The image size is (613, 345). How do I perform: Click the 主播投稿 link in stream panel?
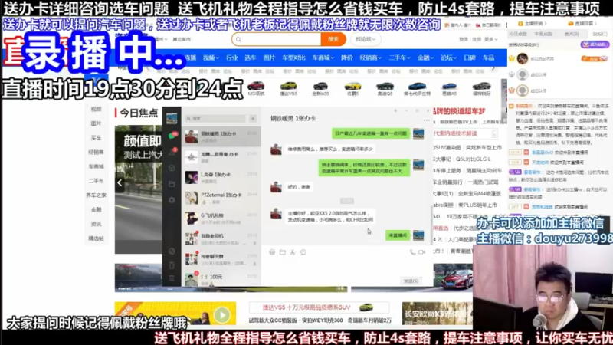pos(533,24)
